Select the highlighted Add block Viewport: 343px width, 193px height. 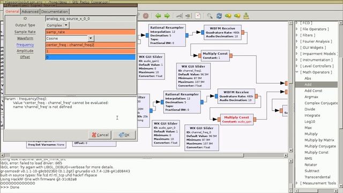[316, 85]
